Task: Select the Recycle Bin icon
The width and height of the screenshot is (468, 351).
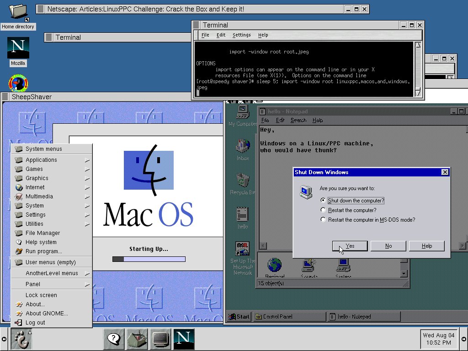Action: pos(243,184)
